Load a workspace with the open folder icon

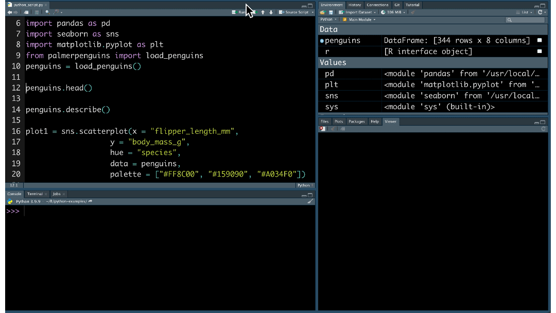point(322,12)
